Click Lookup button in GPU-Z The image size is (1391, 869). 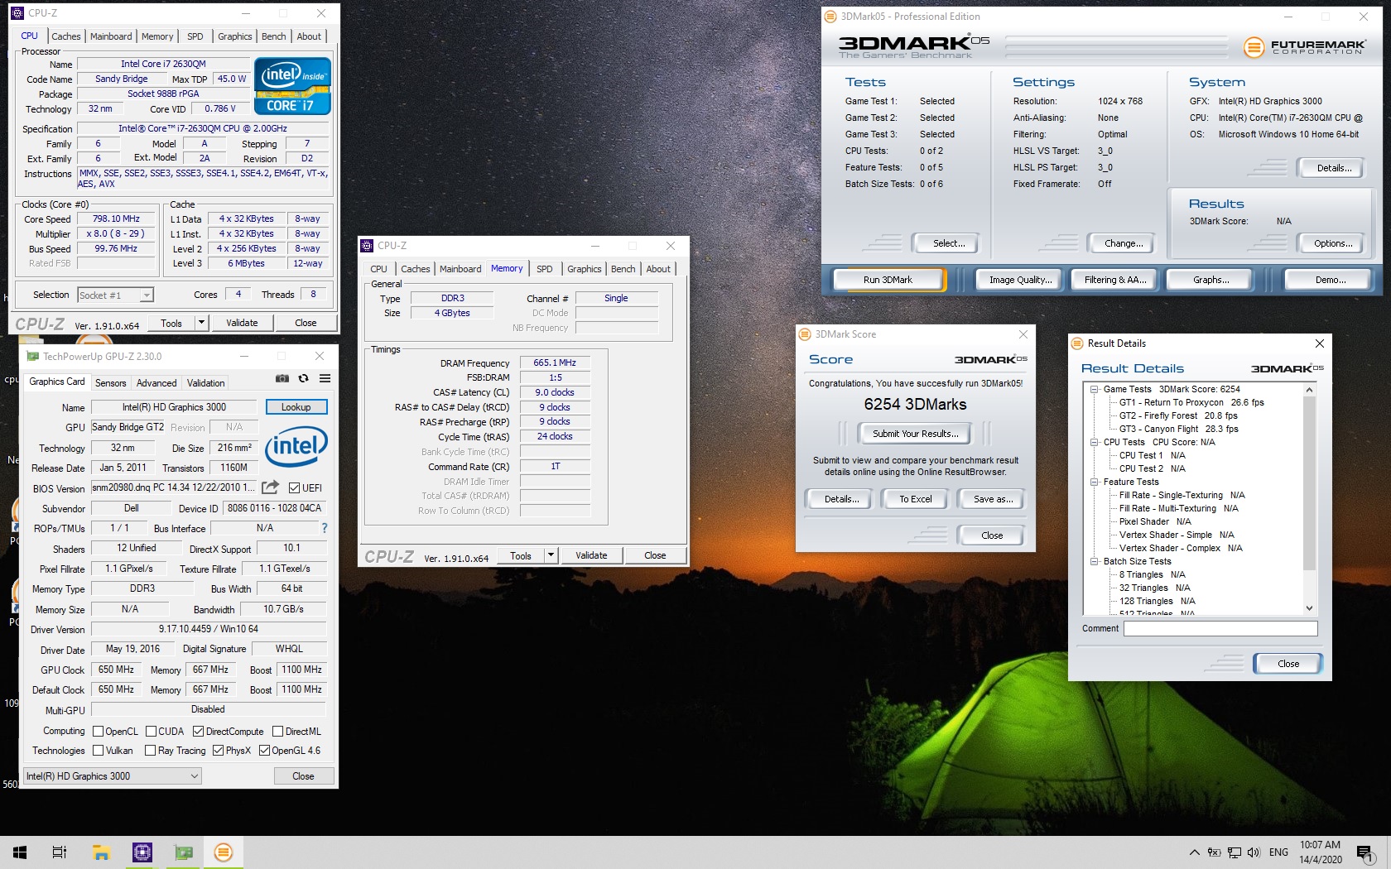pyautogui.click(x=296, y=407)
